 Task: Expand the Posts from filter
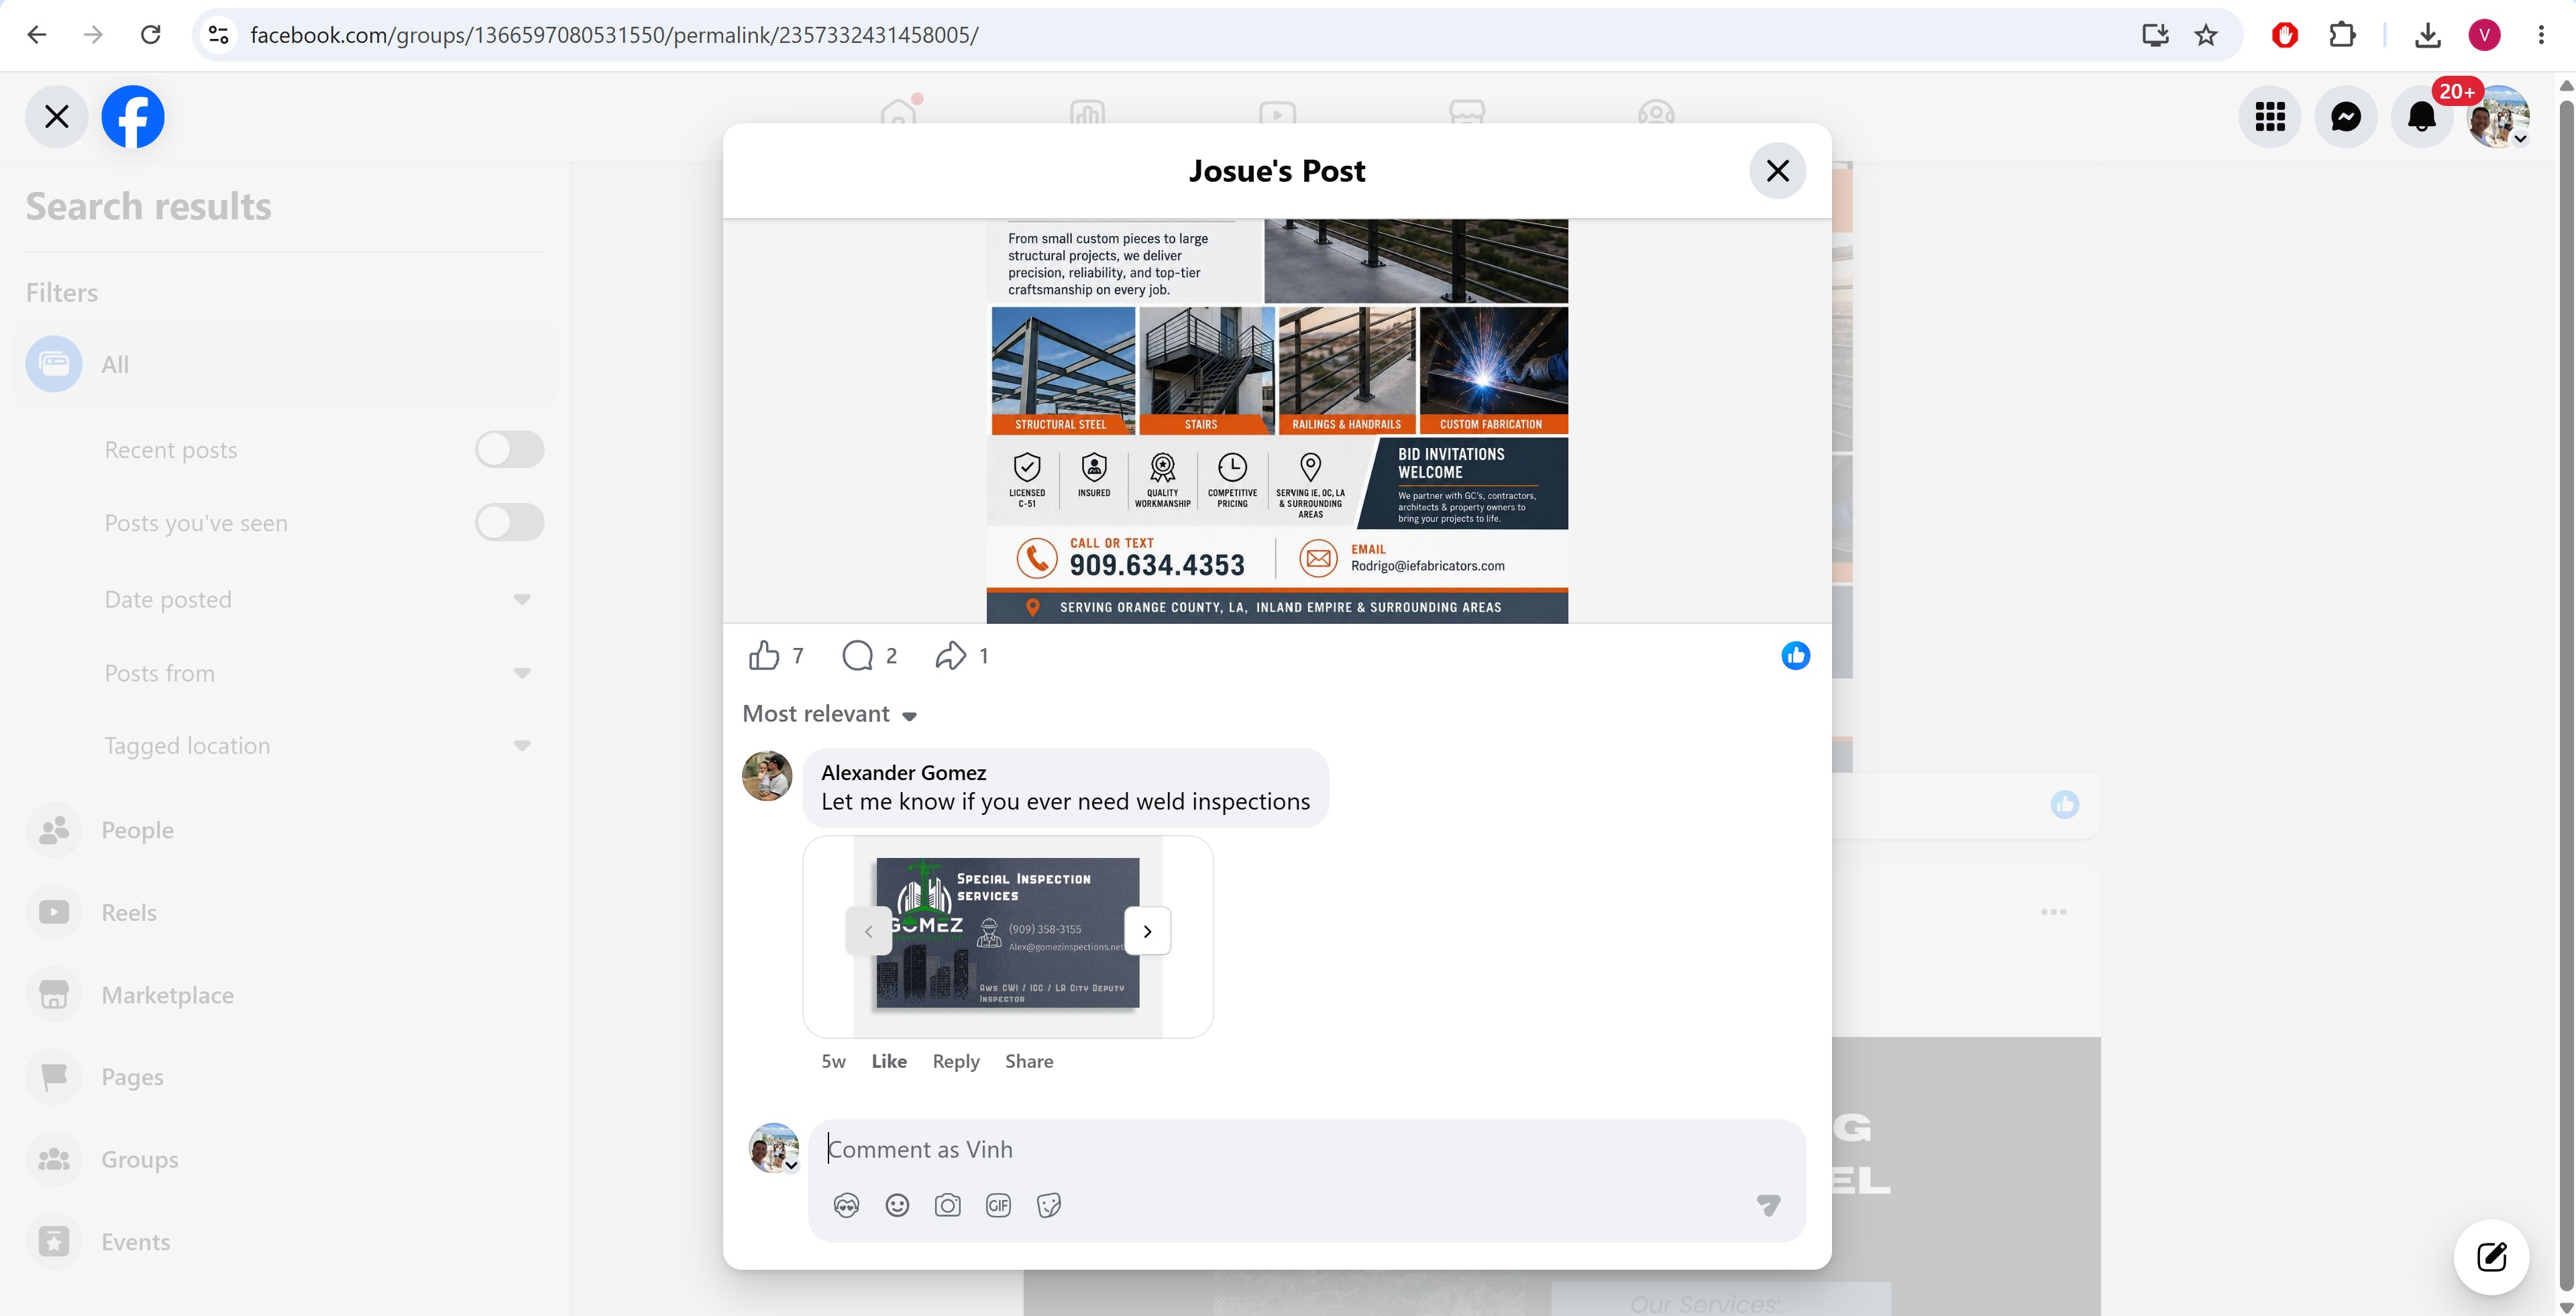coord(521,673)
